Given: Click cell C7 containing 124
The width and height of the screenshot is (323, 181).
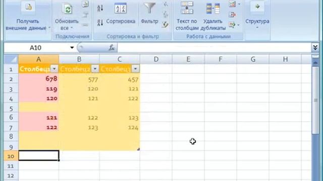Looking at the screenshot, I should [120, 127].
